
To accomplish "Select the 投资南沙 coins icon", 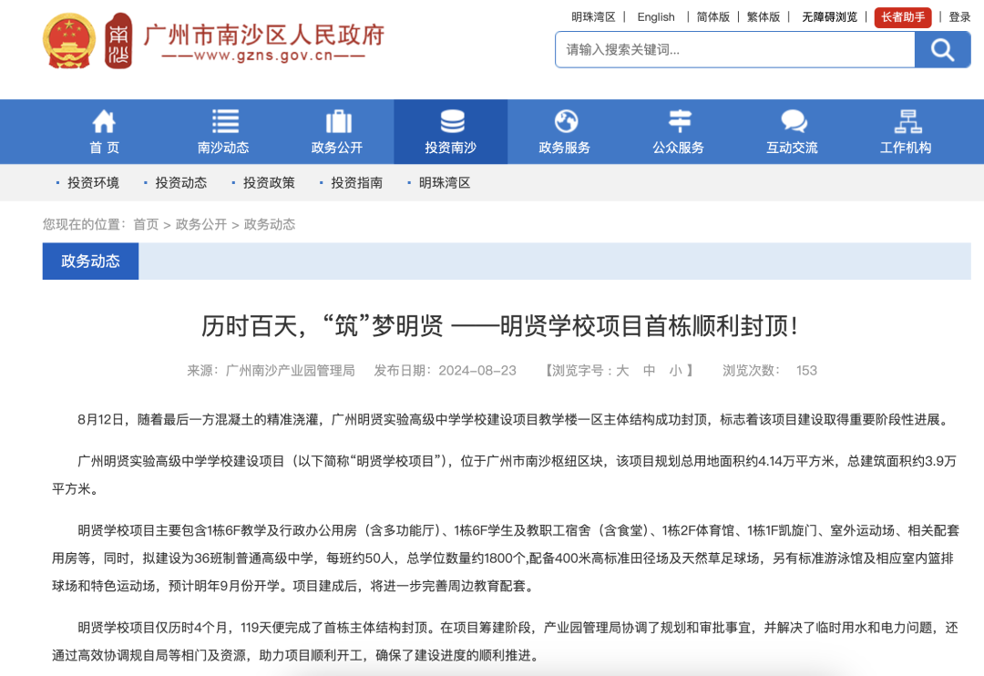I will pos(452,121).
